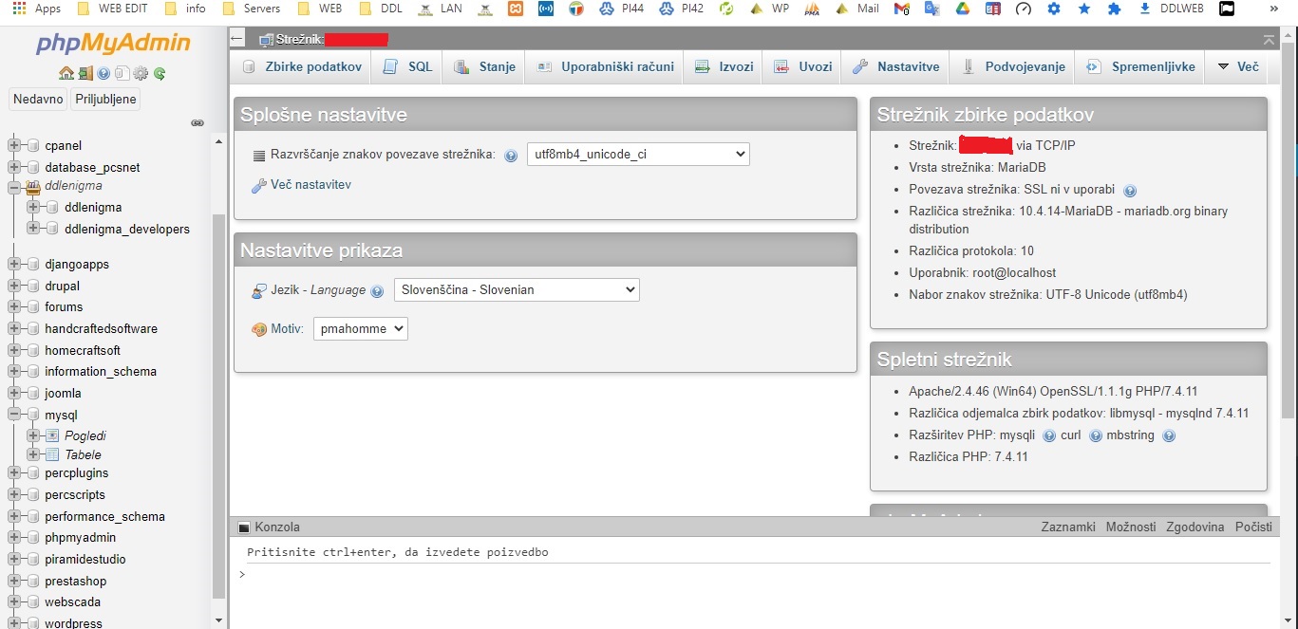
Task: Reload navigation panel green refresh icon
Action: [160, 73]
